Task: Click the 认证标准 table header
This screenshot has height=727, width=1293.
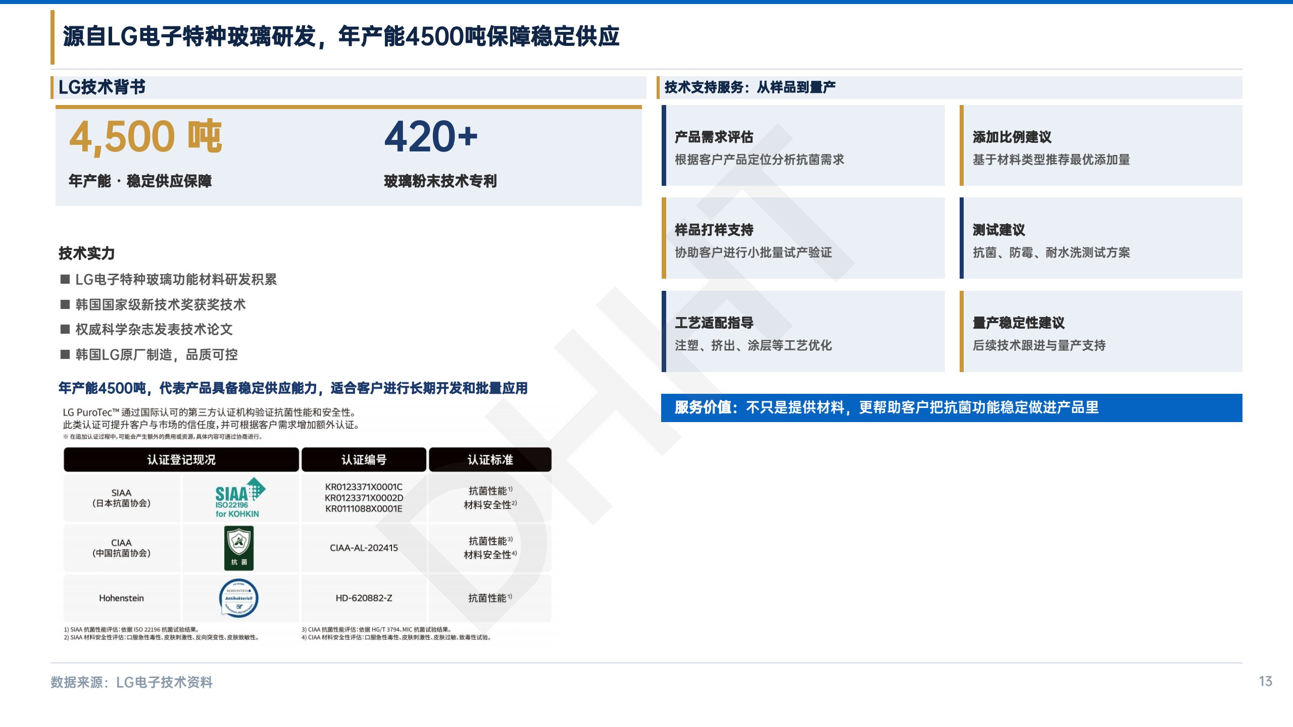Action: point(490,459)
